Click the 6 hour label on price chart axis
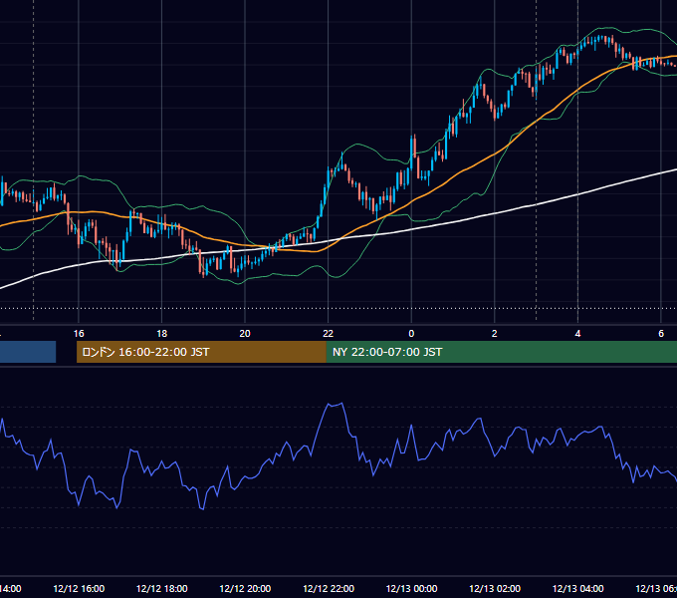This screenshot has height=598, width=677. click(x=661, y=334)
